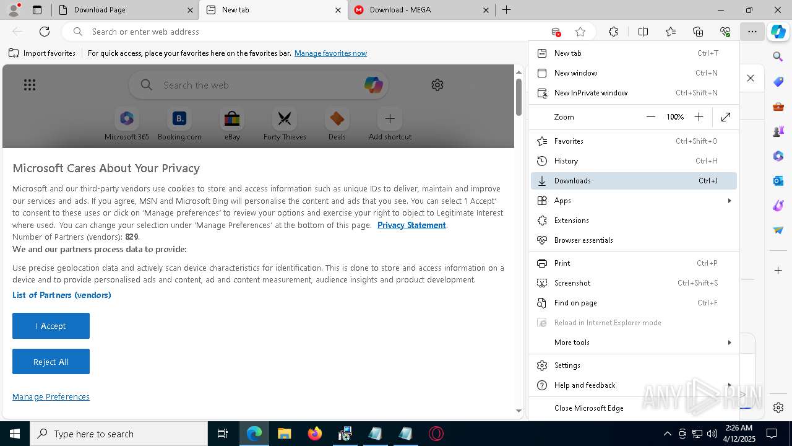Open Extensions from the menu
The width and height of the screenshot is (792, 446).
(634, 221)
